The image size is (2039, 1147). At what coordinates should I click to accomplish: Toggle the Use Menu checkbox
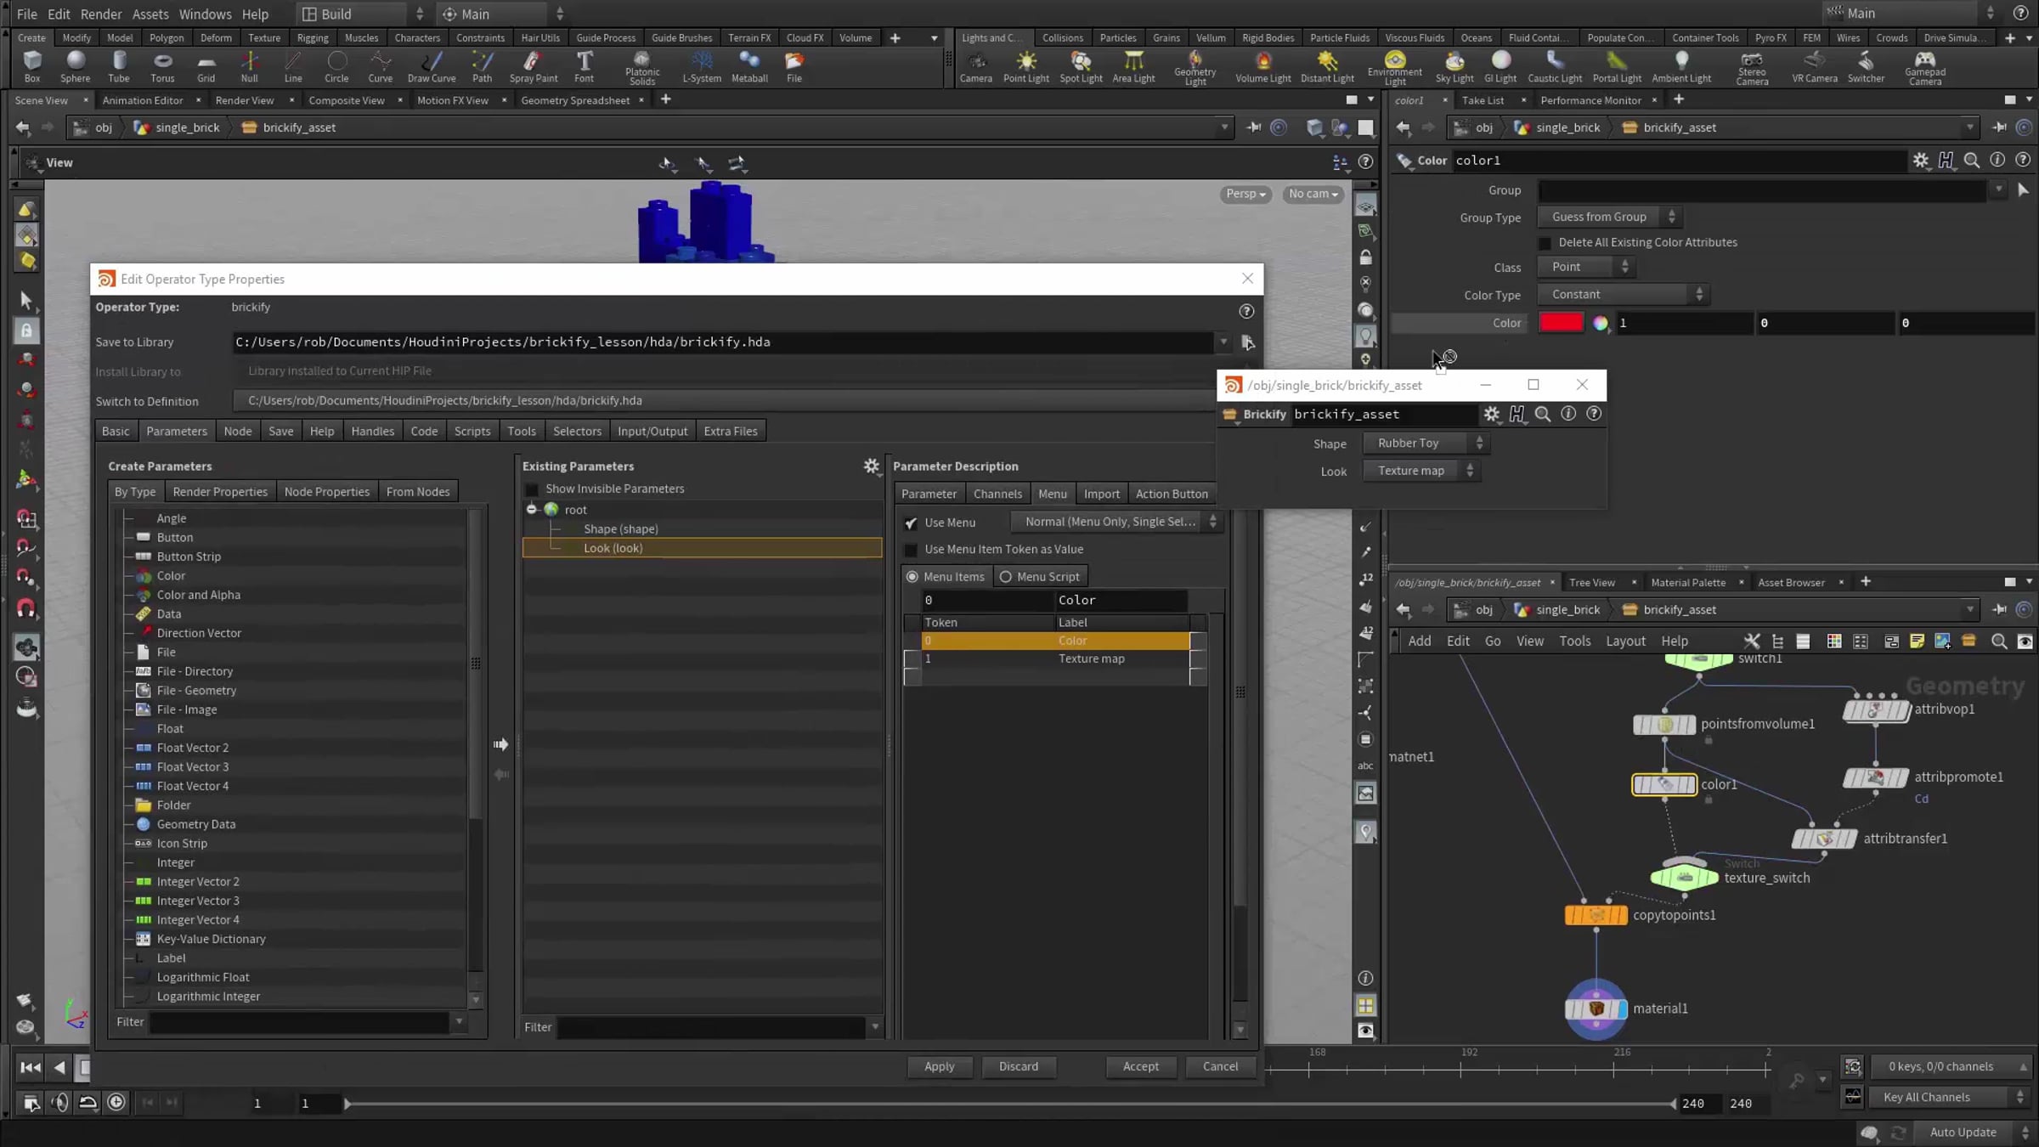tap(911, 523)
